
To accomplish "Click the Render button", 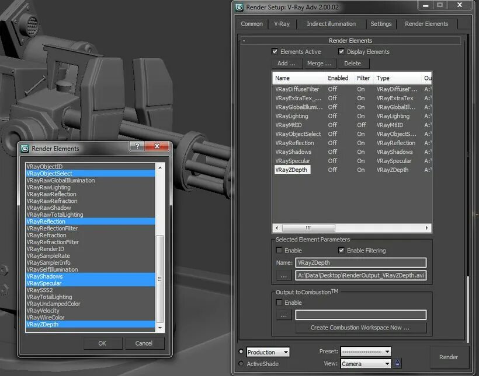I will pyautogui.click(x=448, y=357).
